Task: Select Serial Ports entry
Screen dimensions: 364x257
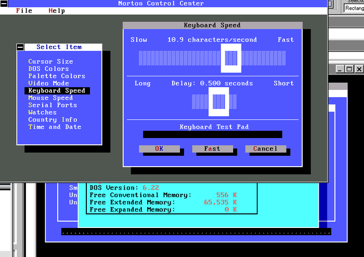Action: click(x=52, y=105)
